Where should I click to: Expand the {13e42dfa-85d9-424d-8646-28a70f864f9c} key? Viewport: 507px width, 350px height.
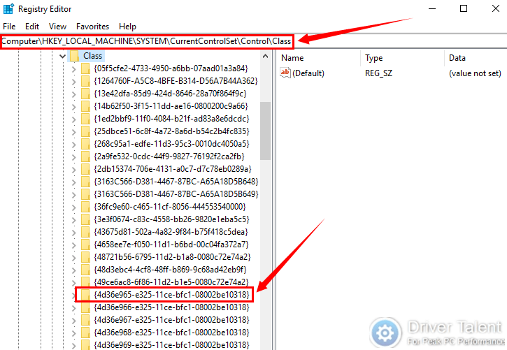73,94
